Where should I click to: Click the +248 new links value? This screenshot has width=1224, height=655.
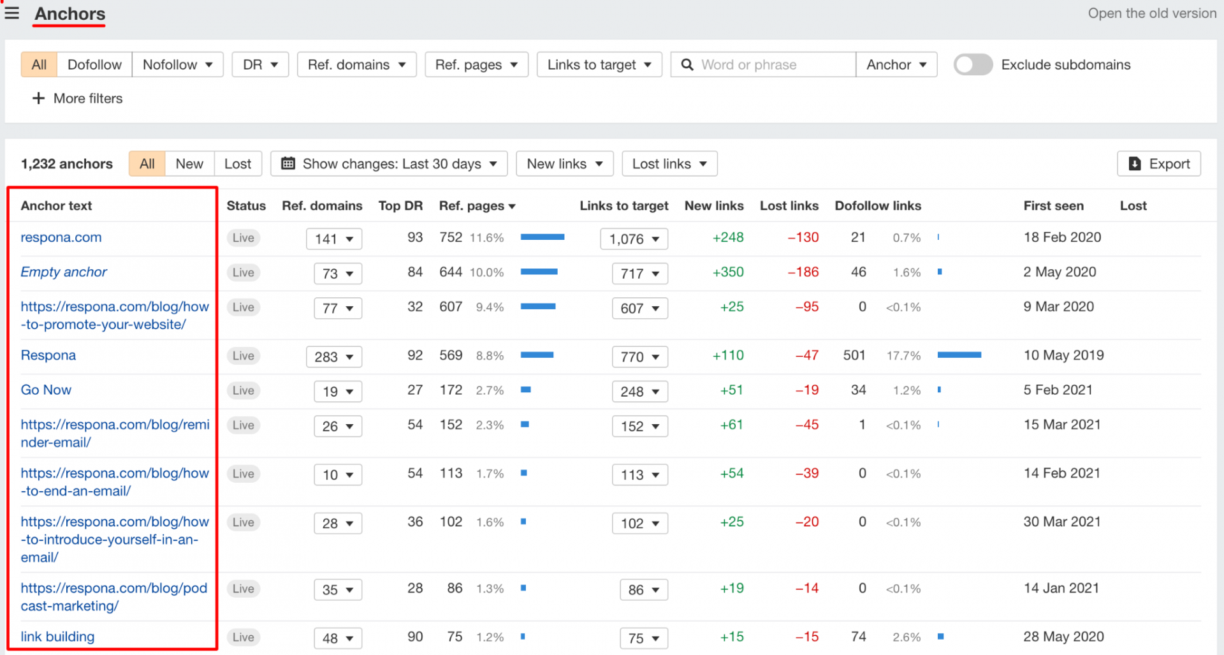[x=728, y=237]
